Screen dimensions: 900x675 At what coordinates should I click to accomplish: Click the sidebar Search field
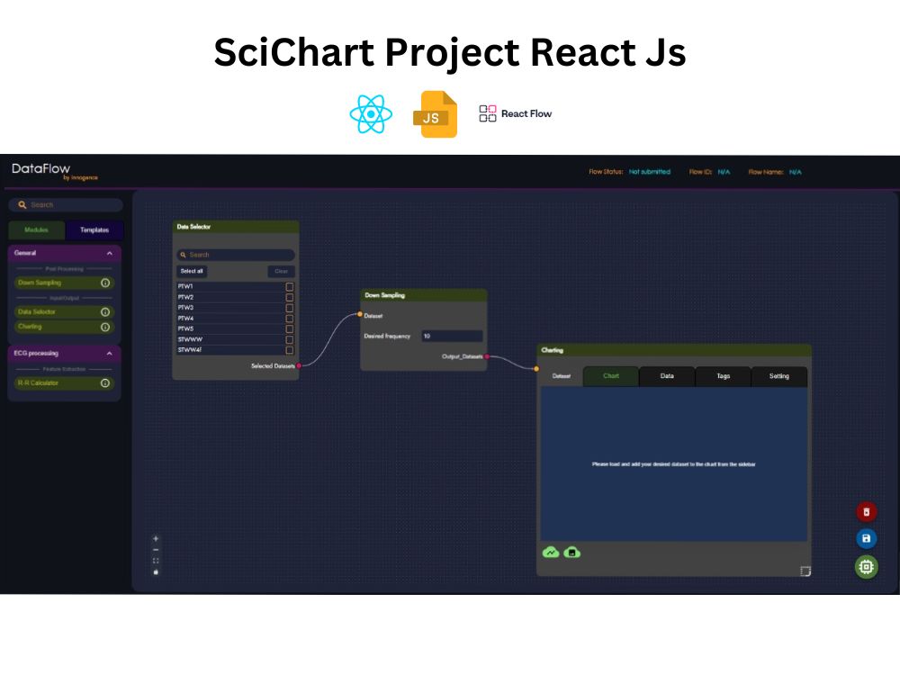pyautogui.click(x=66, y=205)
